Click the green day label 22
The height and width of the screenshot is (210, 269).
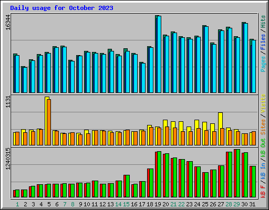(181, 204)
